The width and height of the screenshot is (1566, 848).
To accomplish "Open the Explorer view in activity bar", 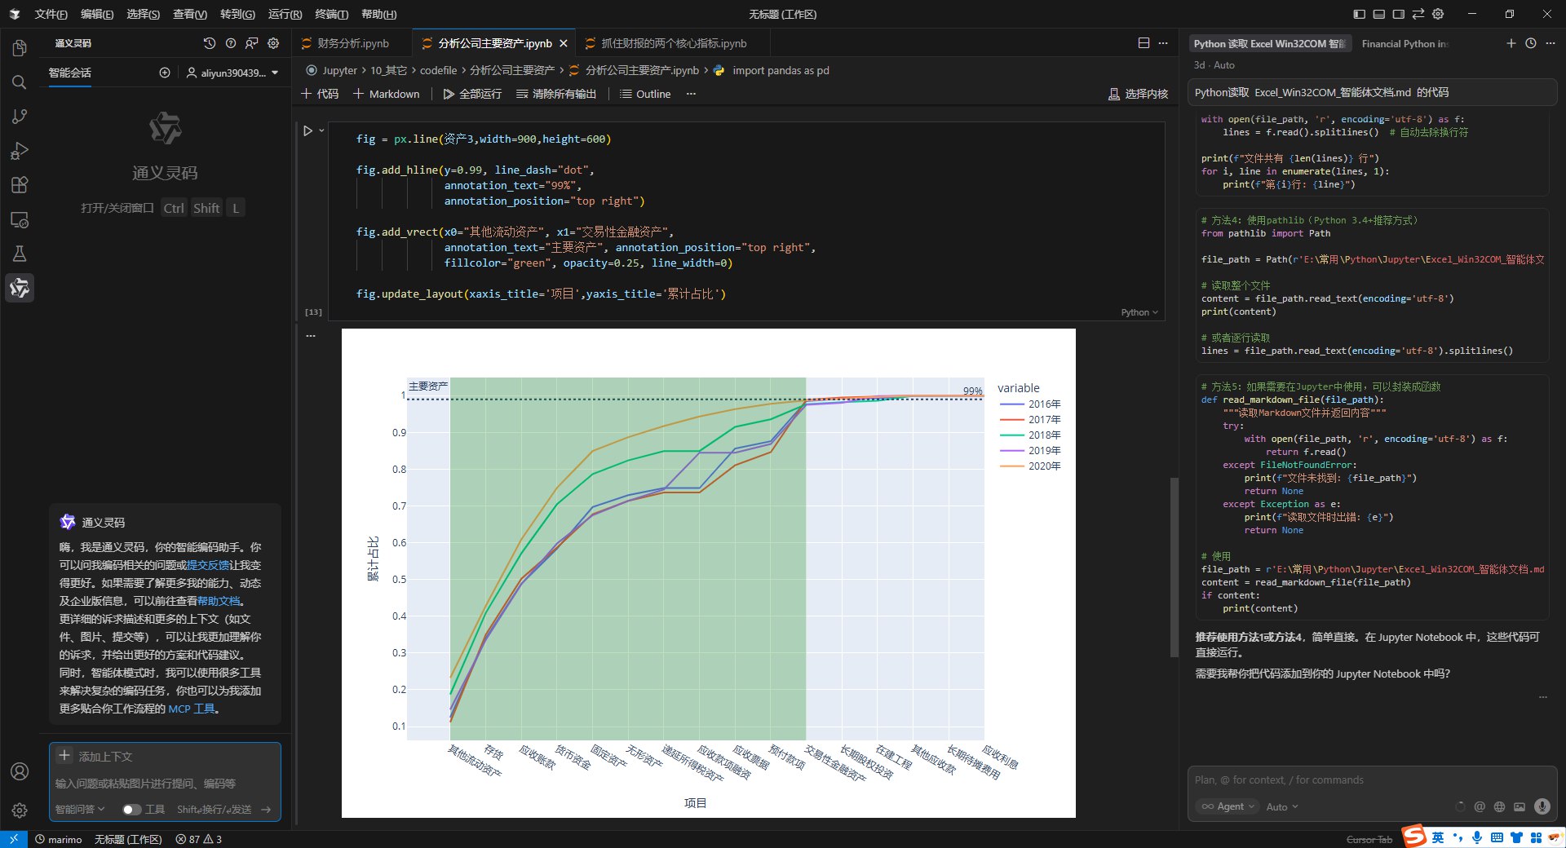I will [x=20, y=49].
